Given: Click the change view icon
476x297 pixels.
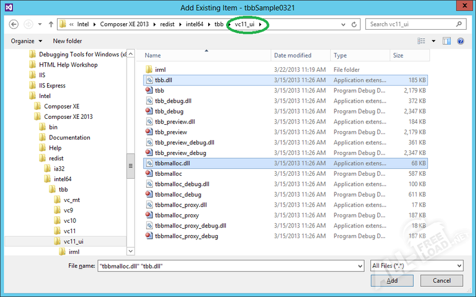Looking at the screenshot, I should pyautogui.click(x=422, y=41).
